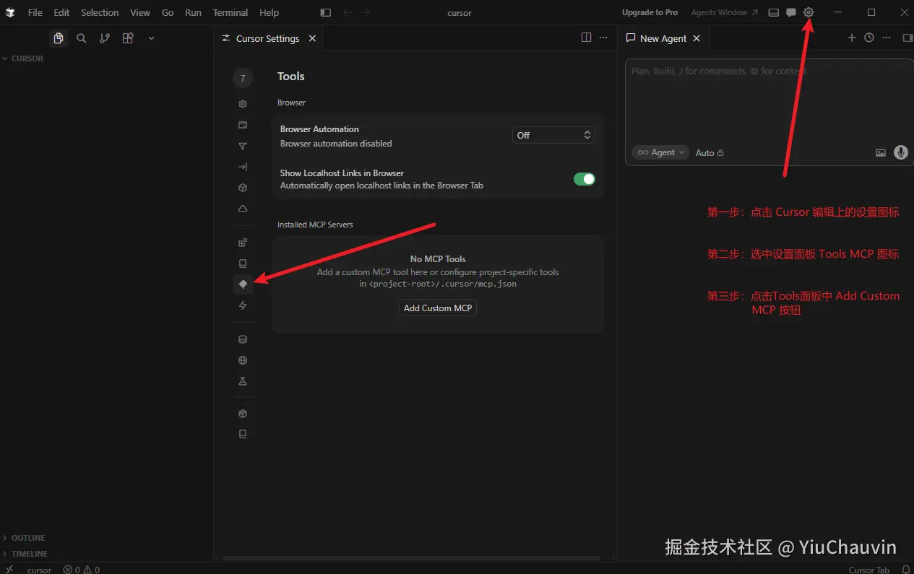Select the flask beta settings icon
Image resolution: width=914 pixels, height=574 pixels.
[243, 381]
